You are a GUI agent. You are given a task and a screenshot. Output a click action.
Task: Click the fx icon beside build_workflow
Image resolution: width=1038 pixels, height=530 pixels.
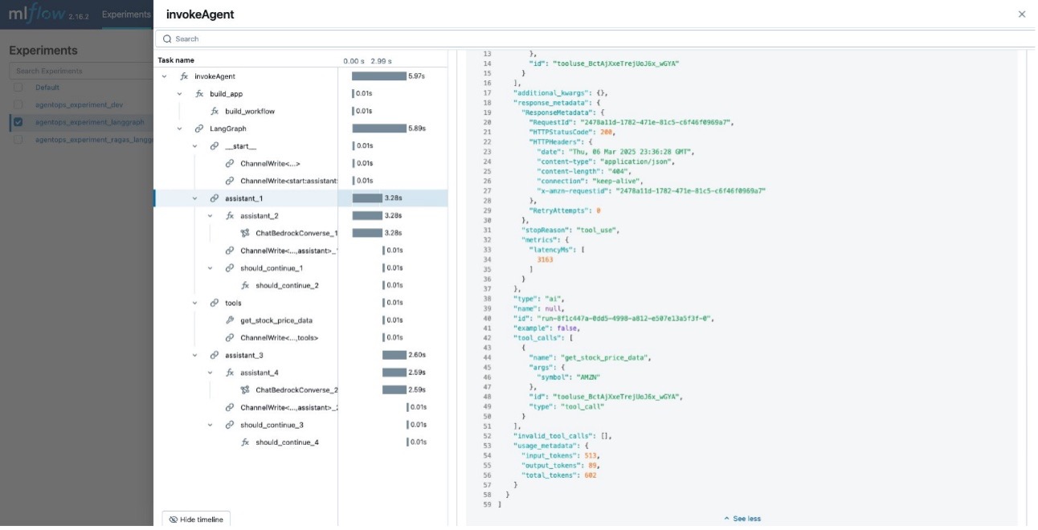[215, 112]
